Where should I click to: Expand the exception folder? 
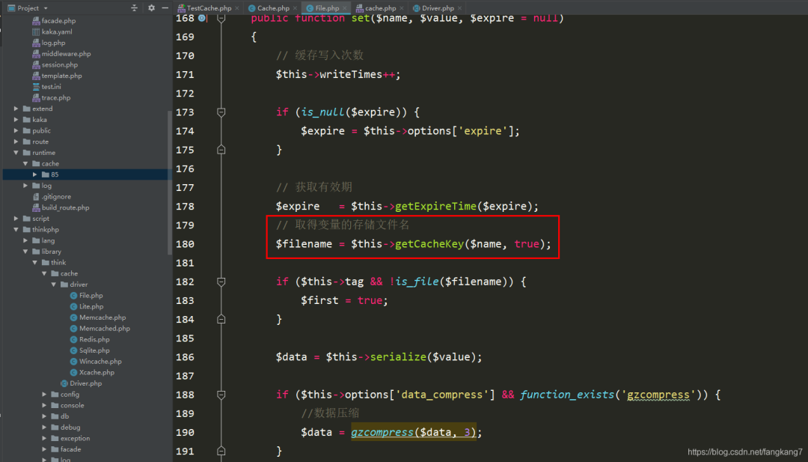pos(44,438)
